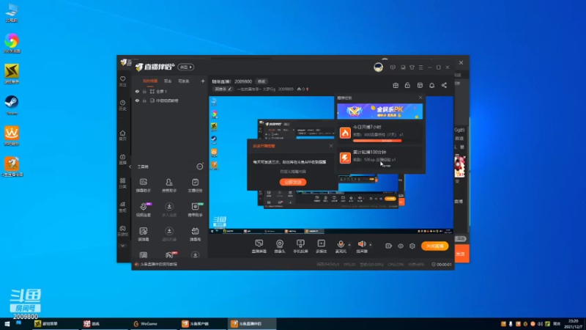Screen dimensions: 586x330
Task: Select the second scene tab
Action: tap(168, 81)
